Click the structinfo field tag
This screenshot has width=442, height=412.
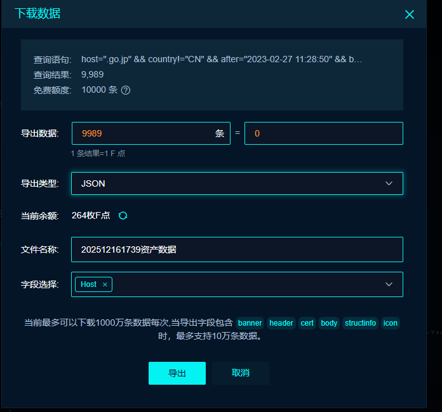[360, 323]
